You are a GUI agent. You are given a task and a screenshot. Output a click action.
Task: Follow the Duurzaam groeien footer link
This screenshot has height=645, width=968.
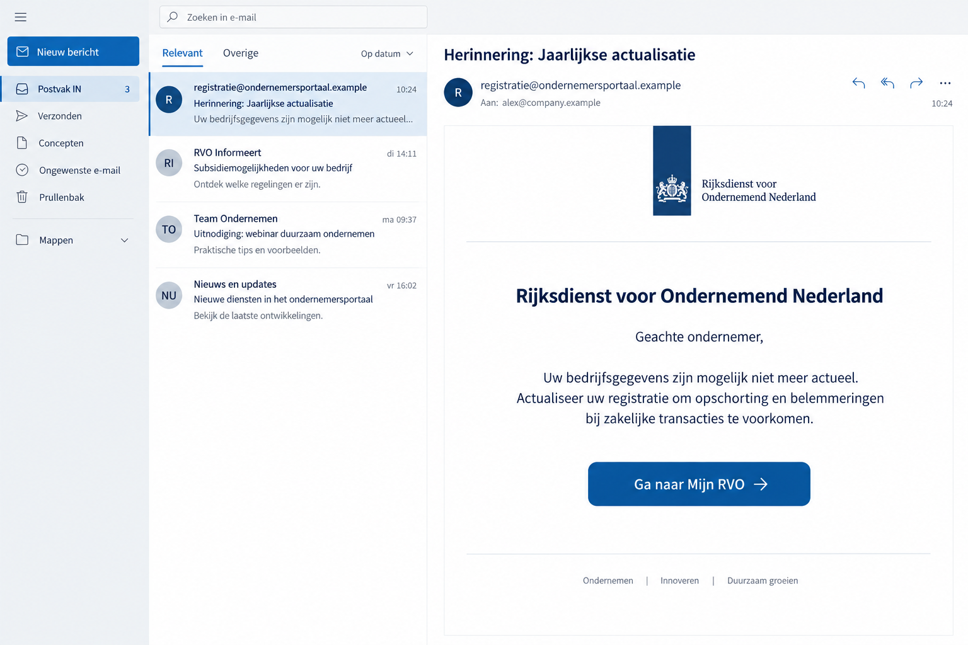coord(763,581)
